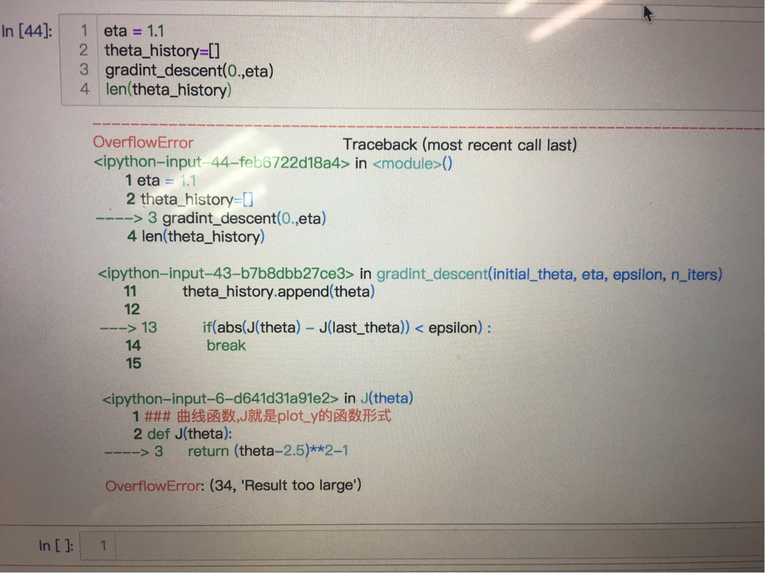Click "len(theta_history)" in the In [44] code cell
This screenshot has width=765, height=573.
click(x=168, y=90)
